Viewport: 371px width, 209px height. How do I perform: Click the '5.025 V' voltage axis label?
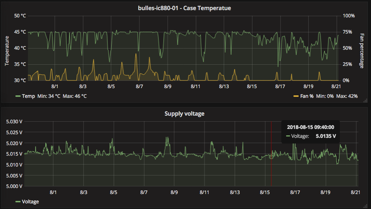[x=14, y=132]
